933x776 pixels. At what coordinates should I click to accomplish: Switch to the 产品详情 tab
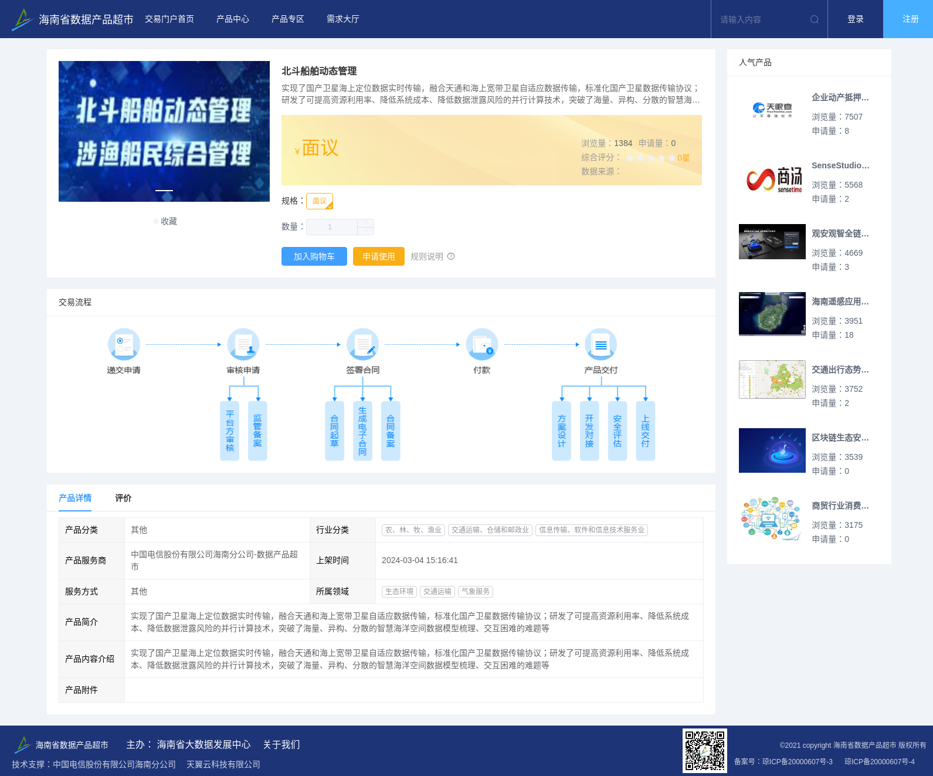pyautogui.click(x=75, y=498)
